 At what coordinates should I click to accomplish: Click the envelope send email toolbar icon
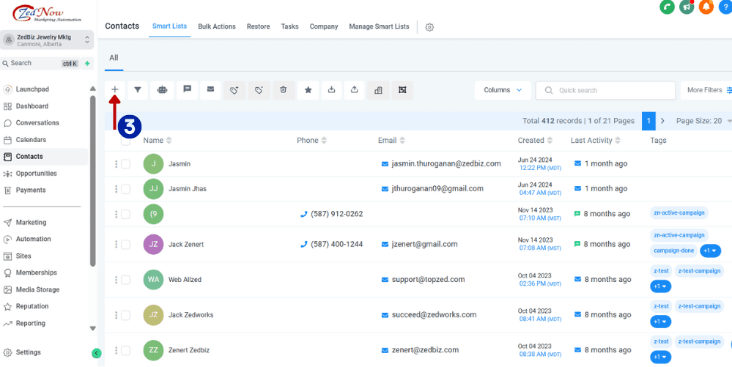210,90
